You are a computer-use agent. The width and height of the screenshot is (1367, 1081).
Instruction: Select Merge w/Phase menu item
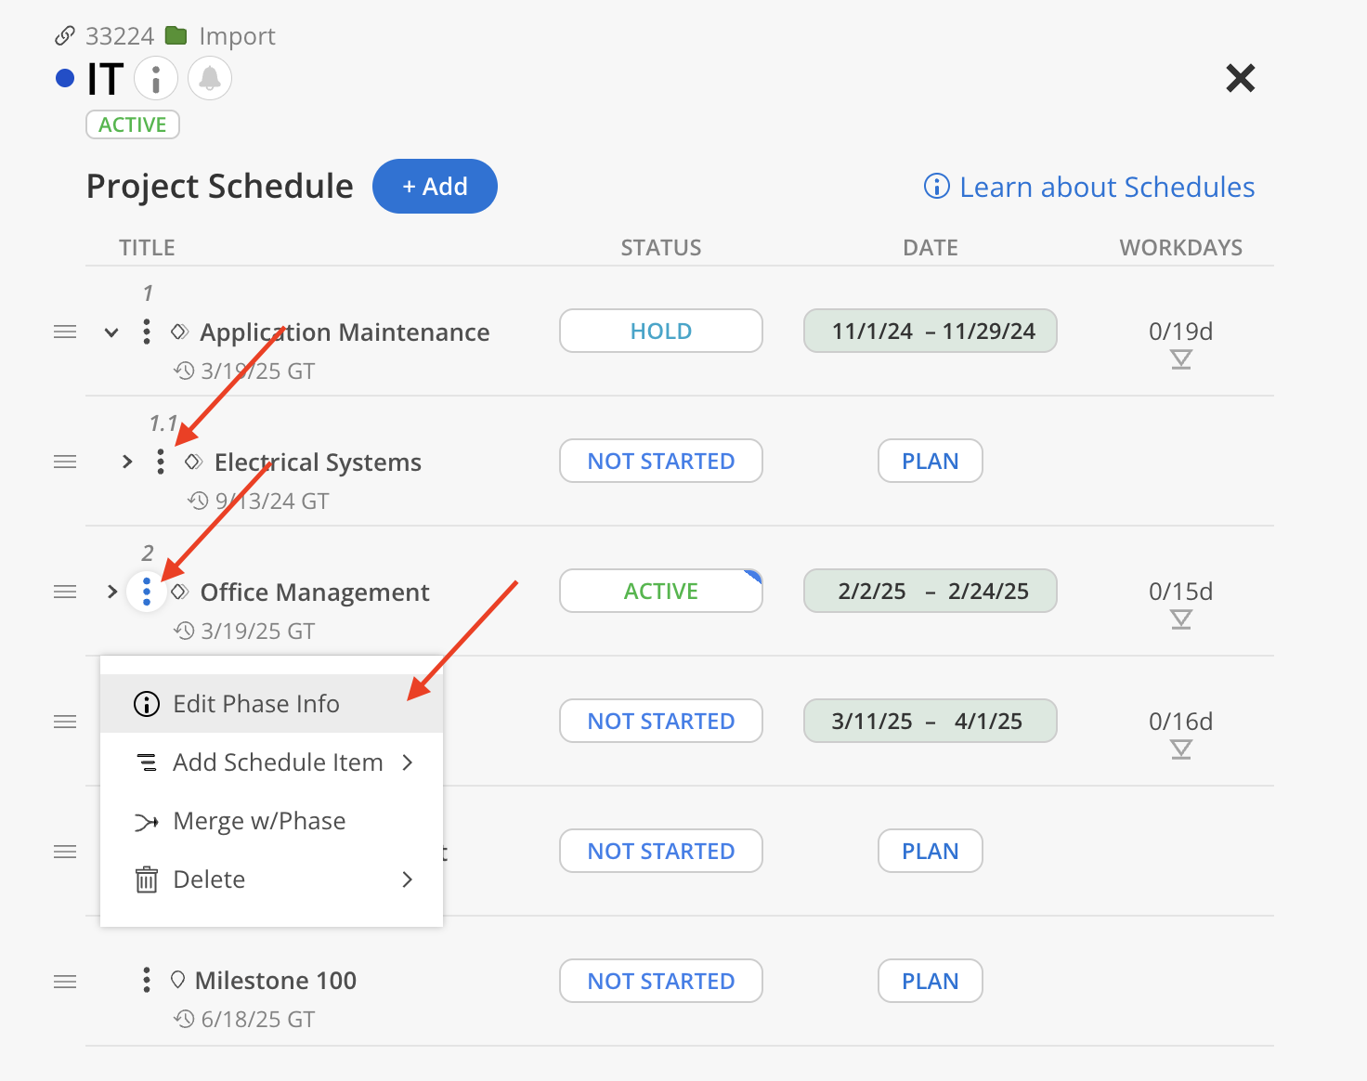pos(271,821)
